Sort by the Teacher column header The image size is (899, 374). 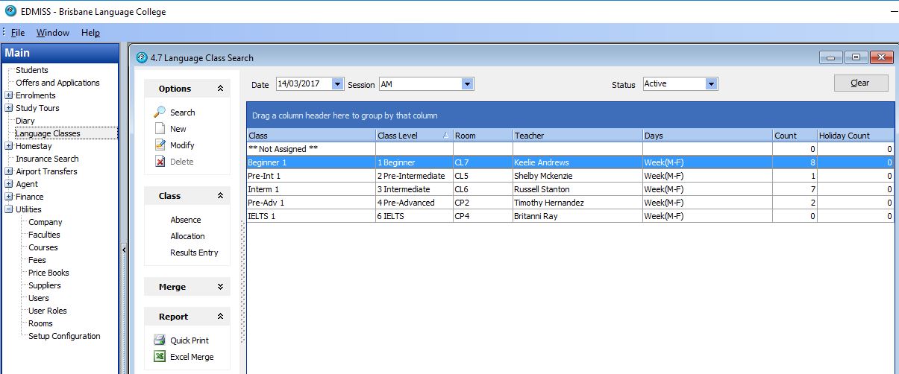[577, 136]
